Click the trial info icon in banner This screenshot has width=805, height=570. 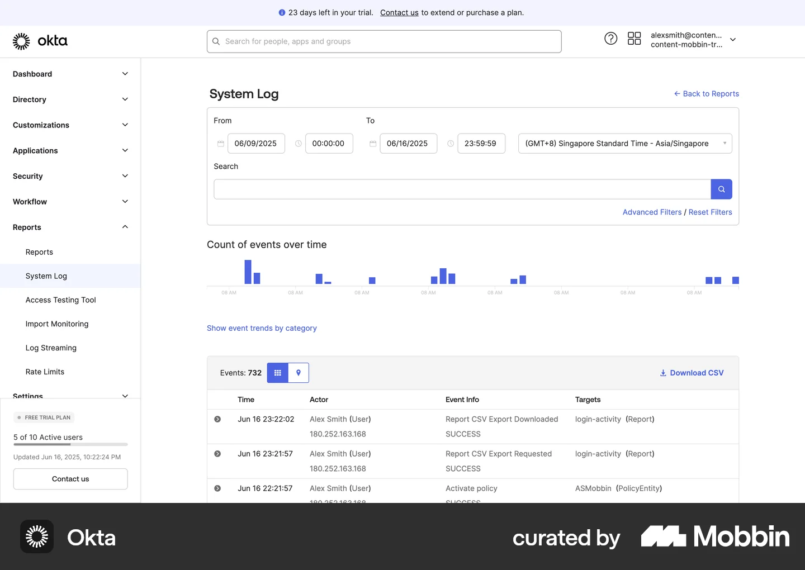pyautogui.click(x=282, y=13)
